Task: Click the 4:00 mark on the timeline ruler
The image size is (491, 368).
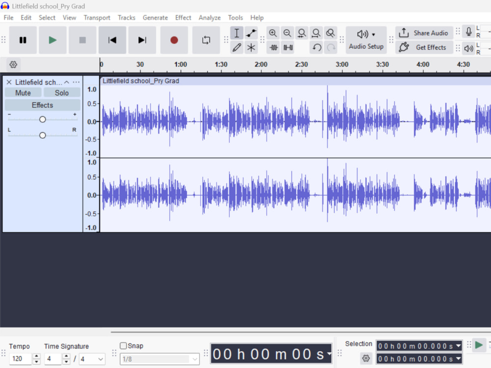Action: pyautogui.click(x=423, y=64)
